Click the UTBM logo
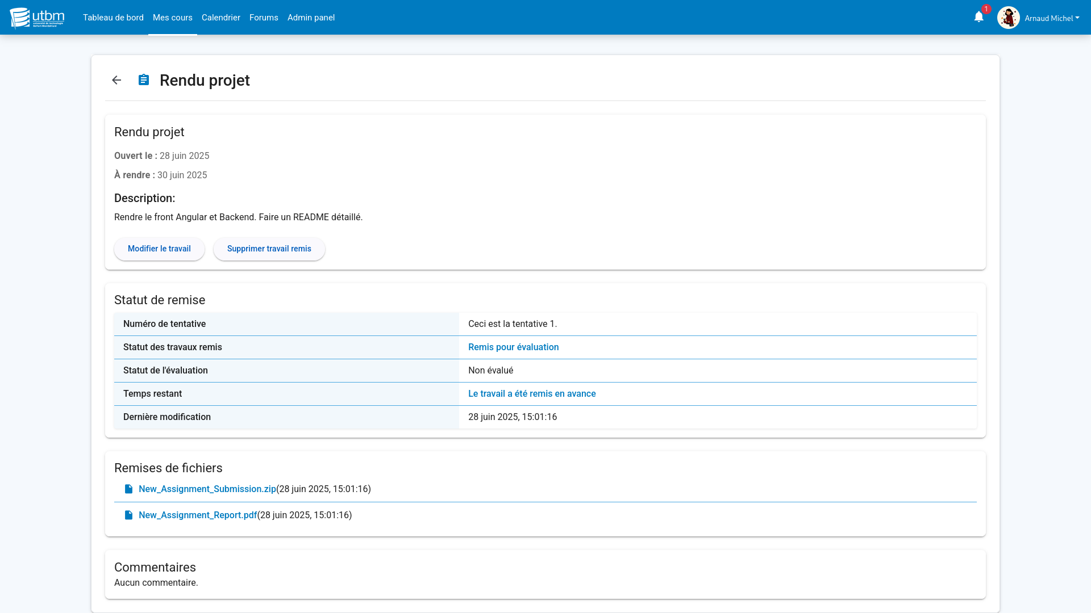 tap(38, 18)
